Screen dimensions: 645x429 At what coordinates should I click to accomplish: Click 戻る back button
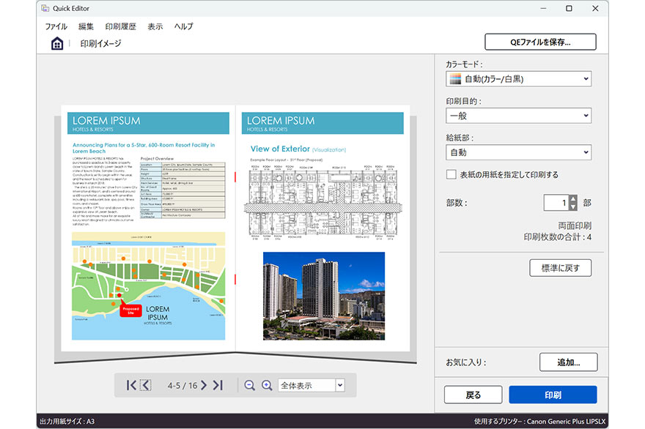(473, 395)
